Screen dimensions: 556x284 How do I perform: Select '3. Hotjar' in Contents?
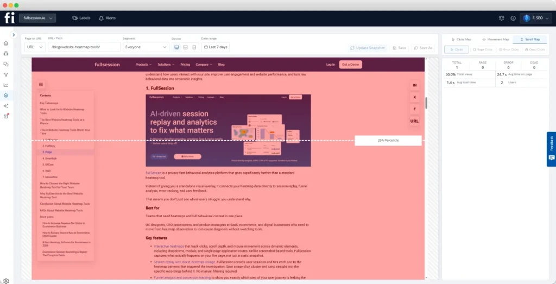click(x=47, y=152)
